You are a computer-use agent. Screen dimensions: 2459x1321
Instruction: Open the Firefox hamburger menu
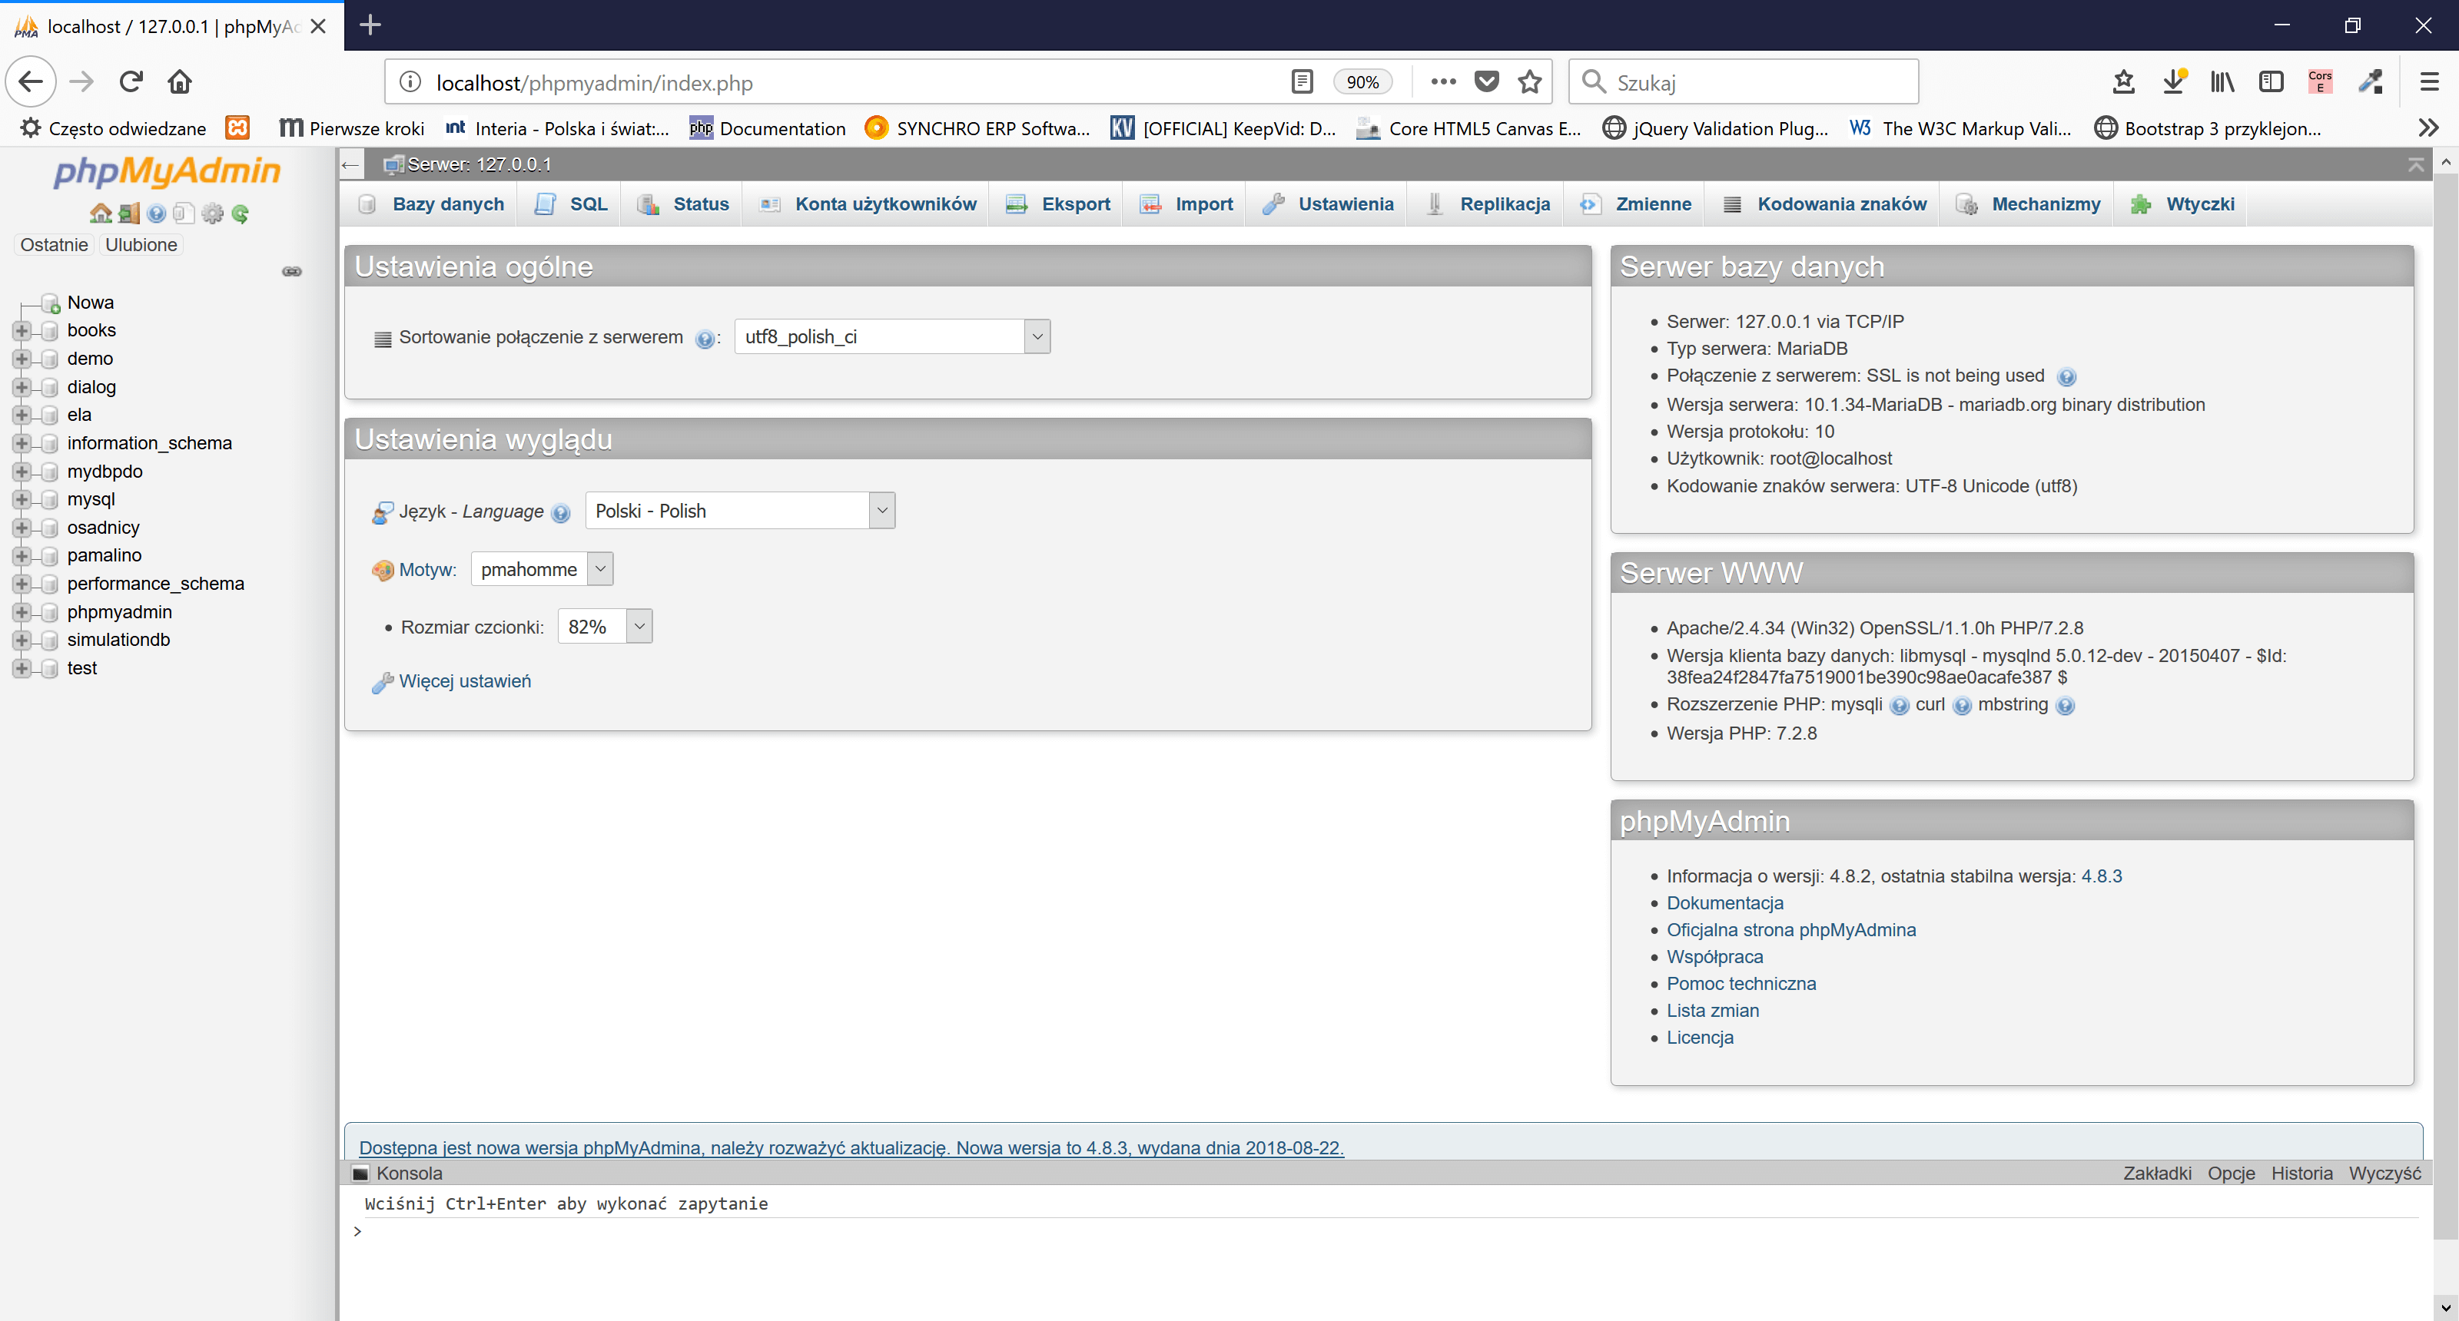2429,82
